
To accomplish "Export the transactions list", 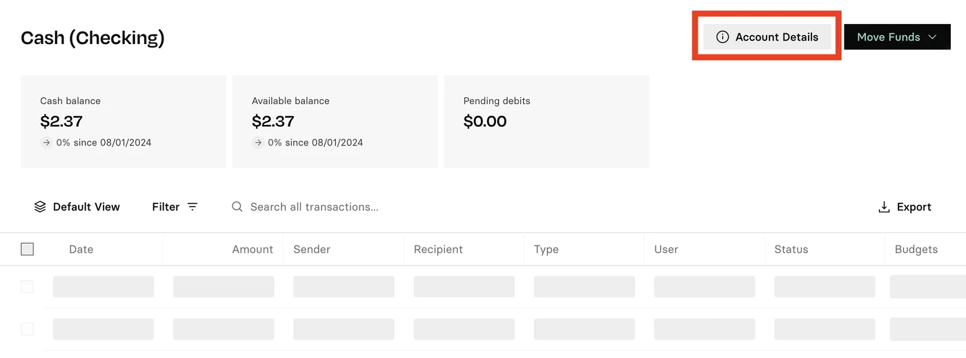I will (x=905, y=207).
